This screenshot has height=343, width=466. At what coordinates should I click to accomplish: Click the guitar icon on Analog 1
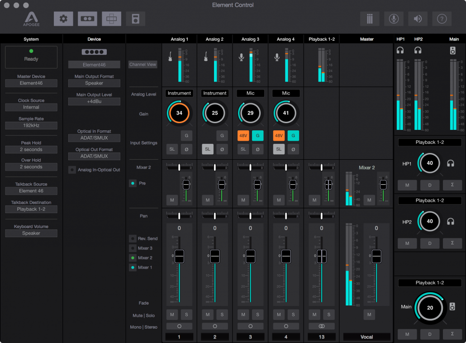click(171, 57)
